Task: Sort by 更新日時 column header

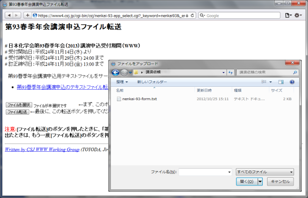Action: 204,90
